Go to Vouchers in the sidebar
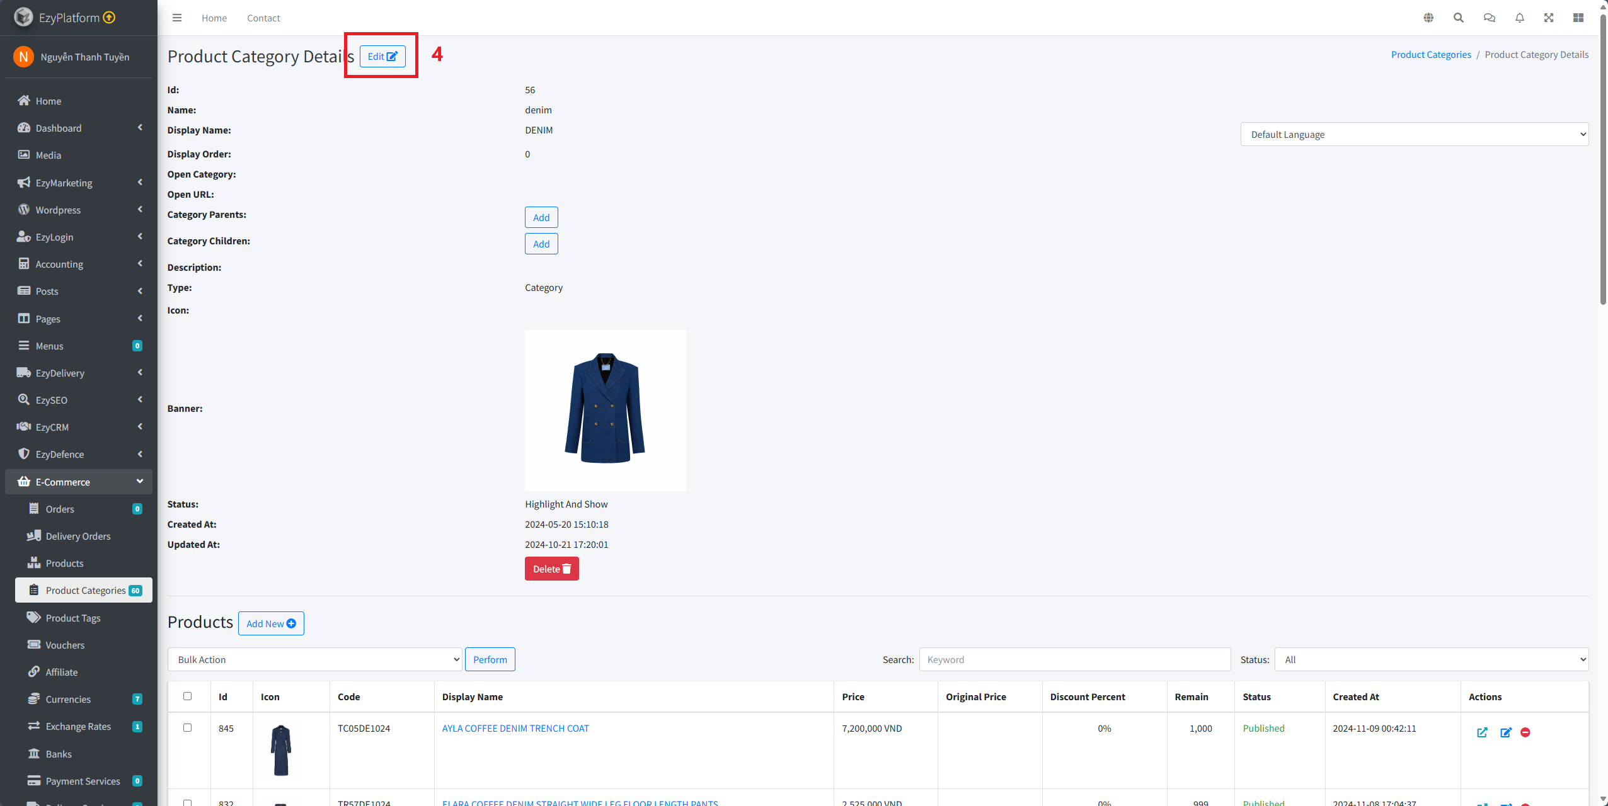 click(x=65, y=645)
